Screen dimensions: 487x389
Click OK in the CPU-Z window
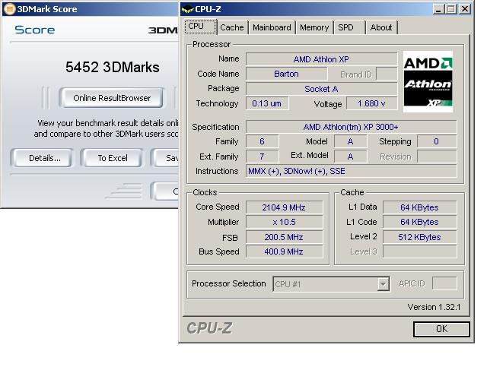pos(441,329)
